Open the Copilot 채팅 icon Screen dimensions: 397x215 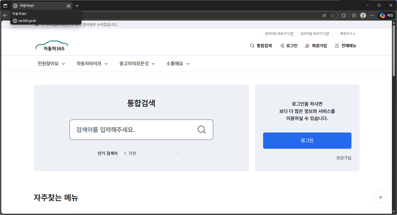point(383,15)
